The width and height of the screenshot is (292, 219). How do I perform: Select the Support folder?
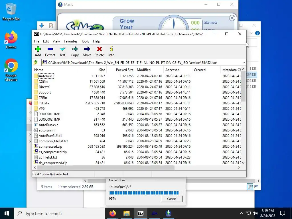coord(45,92)
